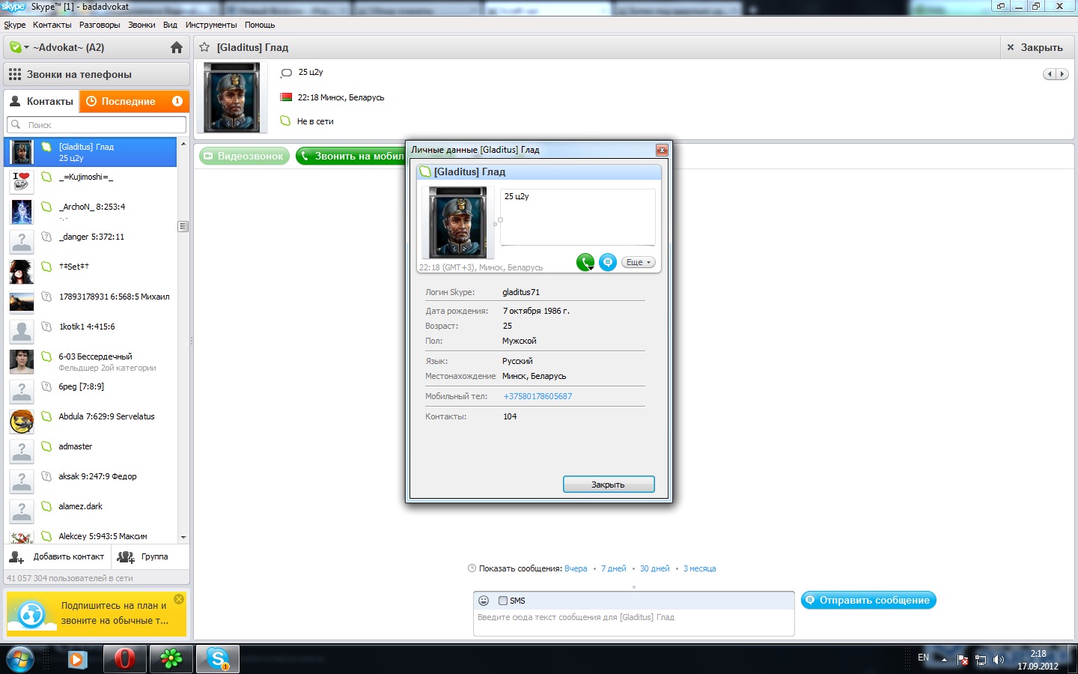Image resolution: width=1078 pixels, height=674 pixels.
Task: Select contact aksak 9:247:9 Федор
Action: tap(91, 481)
